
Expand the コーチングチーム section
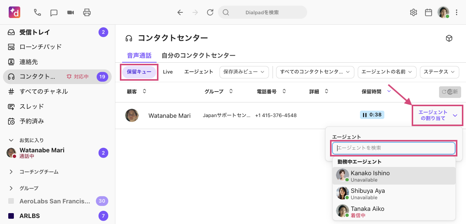(11, 172)
